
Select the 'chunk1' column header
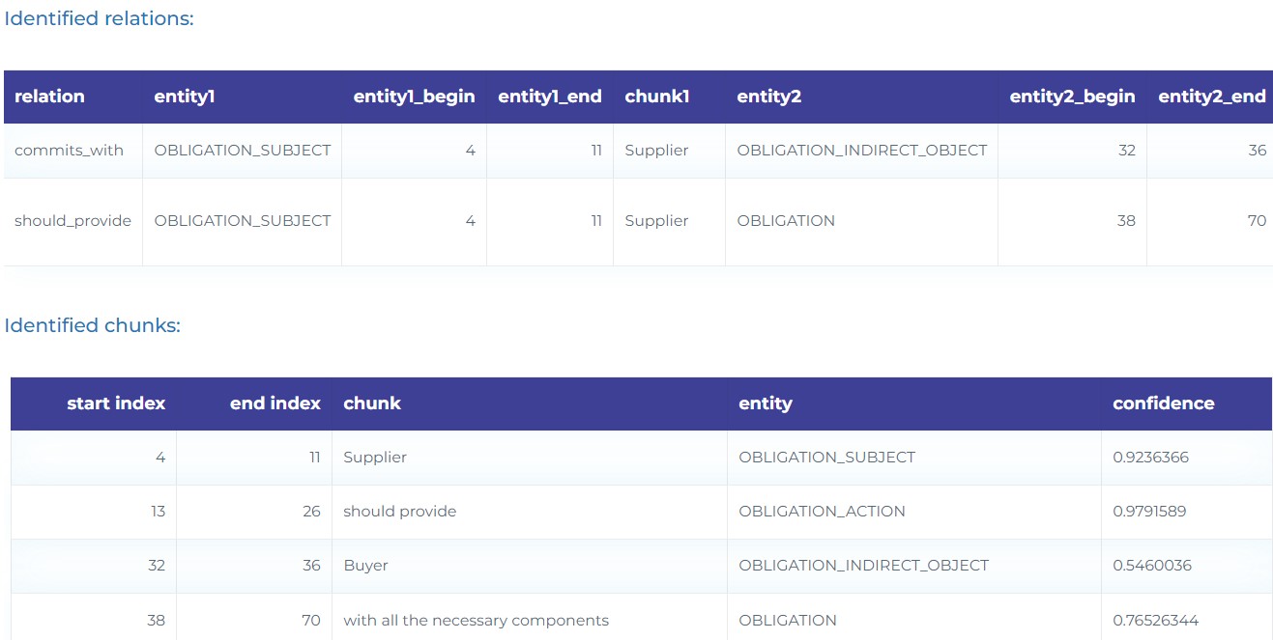[657, 97]
